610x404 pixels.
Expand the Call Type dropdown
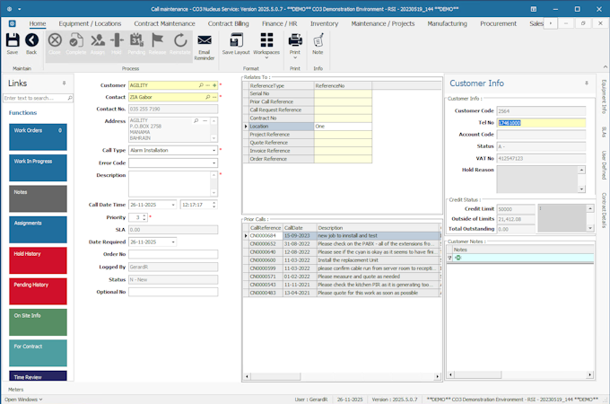(x=213, y=151)
